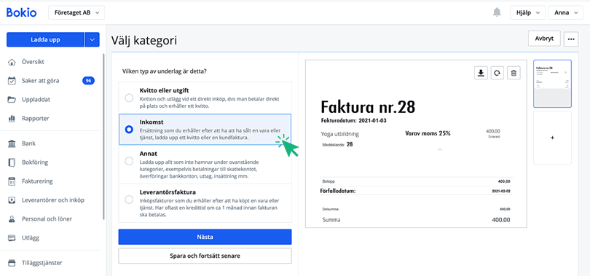Image resolution: width=590 pixels, height=276 pixels.
Task: Click the Tilläggstjänster sidebar label
Action: (x=42, y=263)
